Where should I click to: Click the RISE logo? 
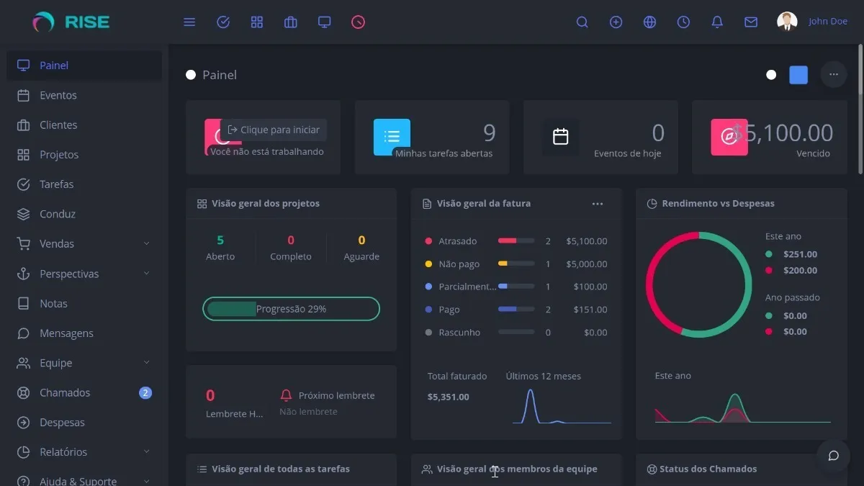[x=71, y=22]
